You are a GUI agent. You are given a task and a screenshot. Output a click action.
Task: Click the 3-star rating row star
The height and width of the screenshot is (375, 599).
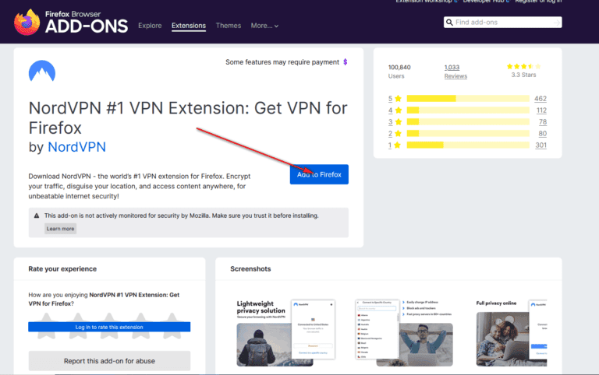[x=398, y=122]
